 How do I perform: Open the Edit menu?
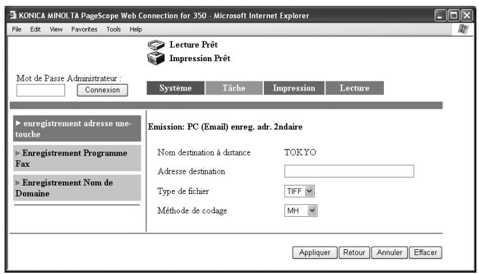tap(35, 29)
